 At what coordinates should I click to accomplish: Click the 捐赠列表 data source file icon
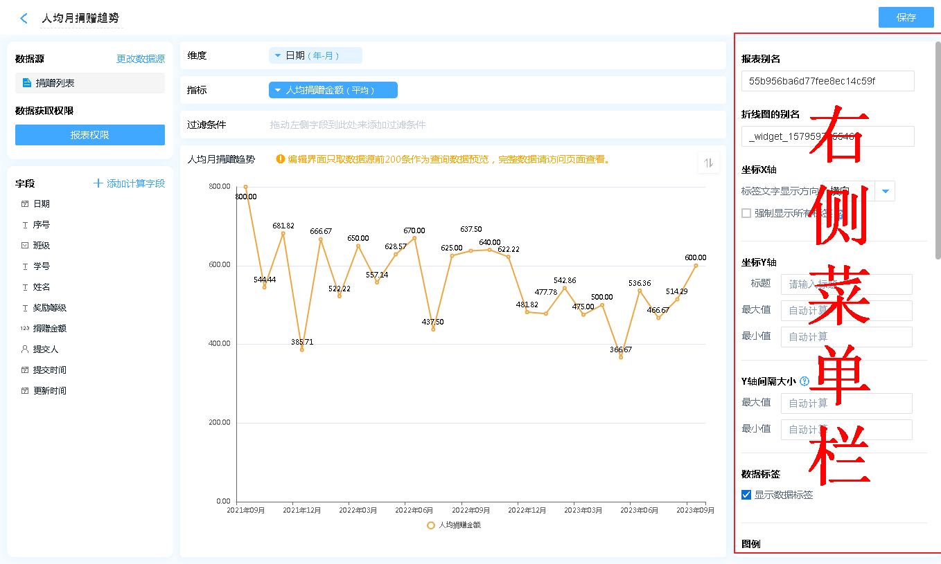[x=27, y=83]
